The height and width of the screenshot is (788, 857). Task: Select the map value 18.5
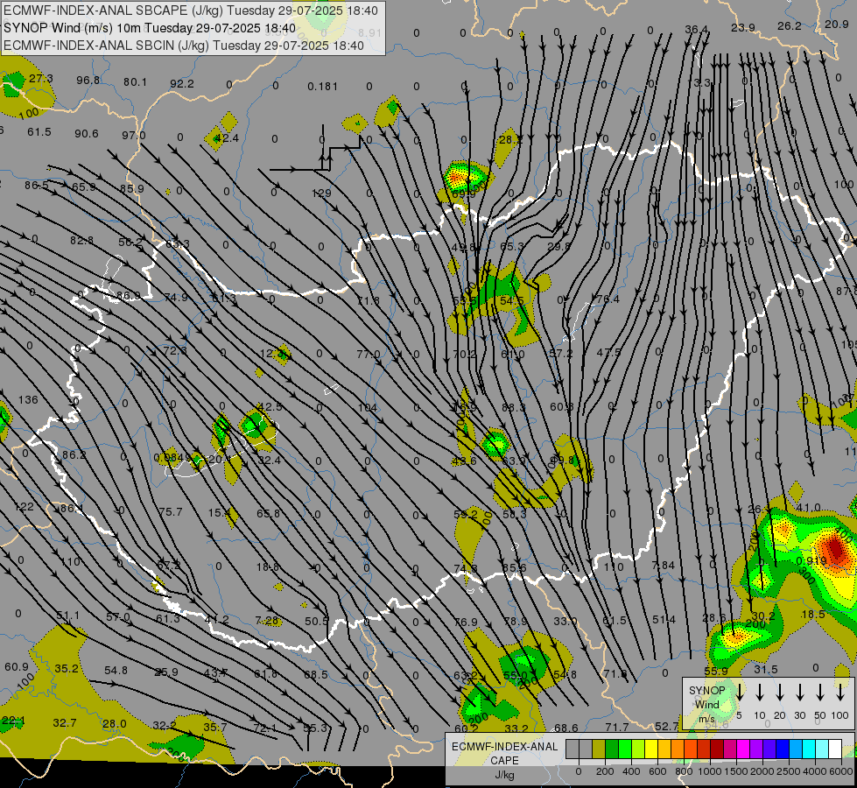(x=812, y=615)
